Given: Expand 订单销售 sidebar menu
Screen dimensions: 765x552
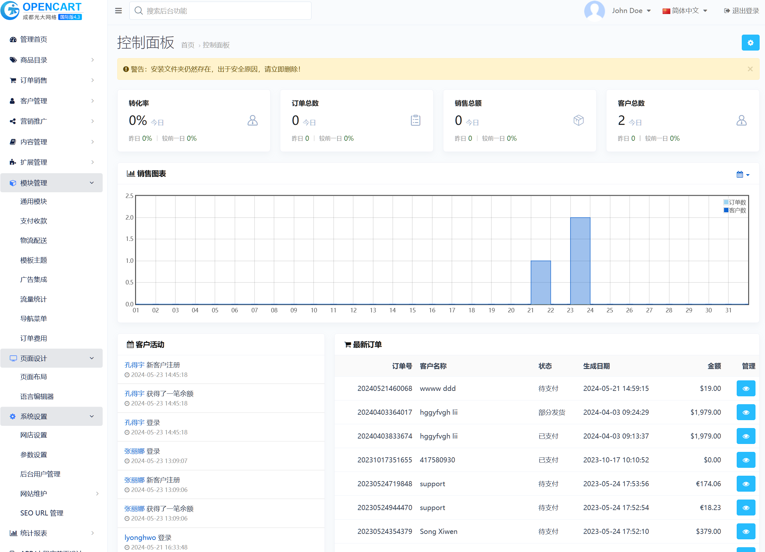Looking at the screenshot, I should tap(51, 80).
